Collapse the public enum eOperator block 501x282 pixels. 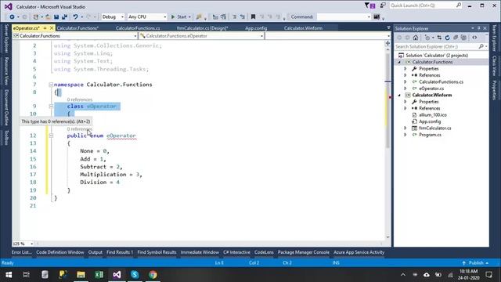click(51, 136)
